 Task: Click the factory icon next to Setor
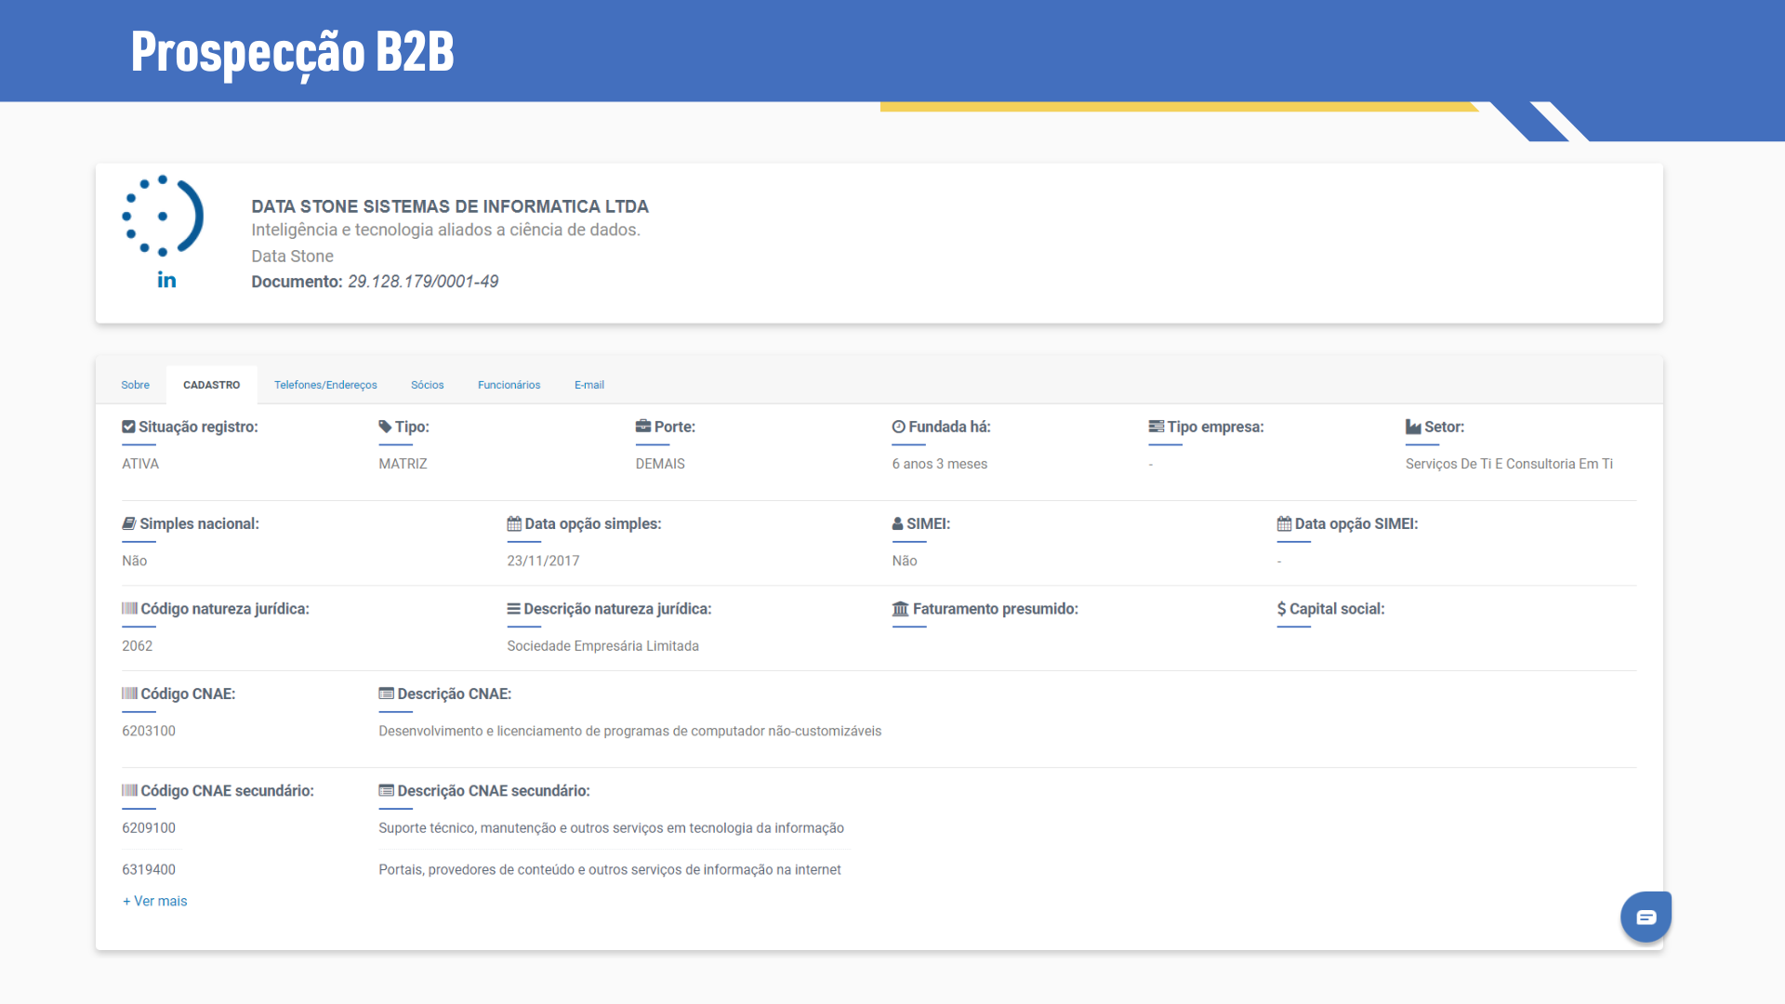(1413, 427)
